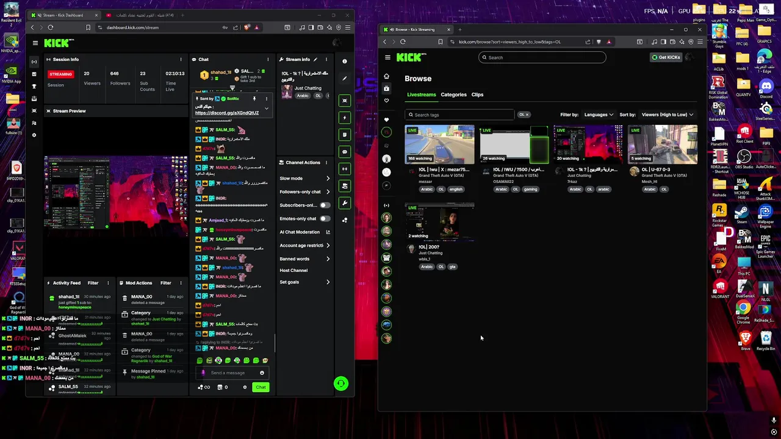Select the Browse - Kick Streaming browser tab
781x439 pixels.
(416, 29)
